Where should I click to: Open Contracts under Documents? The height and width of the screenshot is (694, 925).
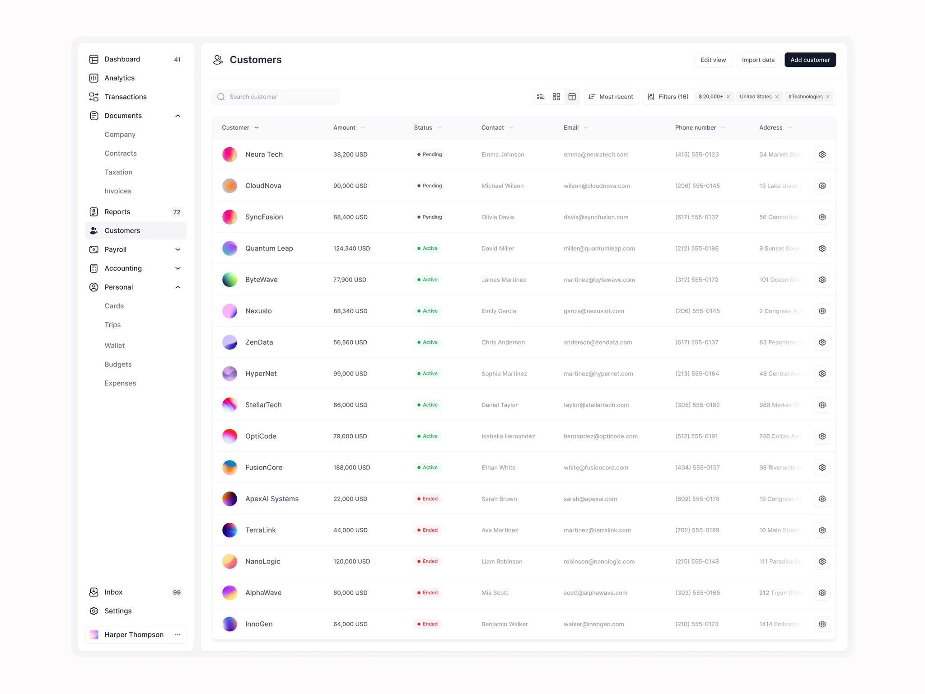click(x=121, y=154)
